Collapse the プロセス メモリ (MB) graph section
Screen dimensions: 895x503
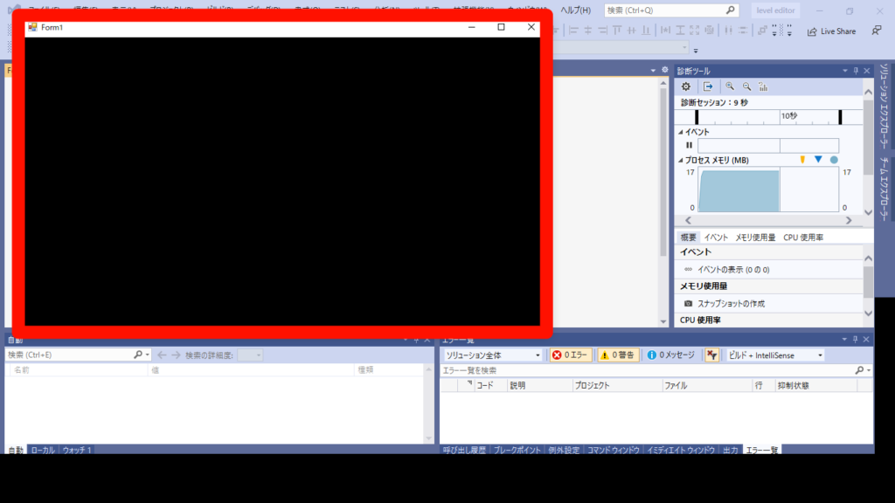682,161
